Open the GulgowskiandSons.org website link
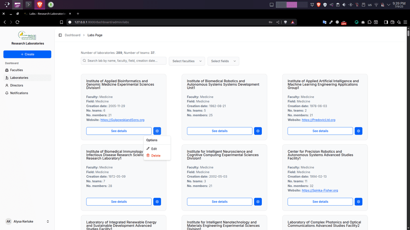Image resolution: width=410 pixels, height=230 pixels. pos(122,120)
